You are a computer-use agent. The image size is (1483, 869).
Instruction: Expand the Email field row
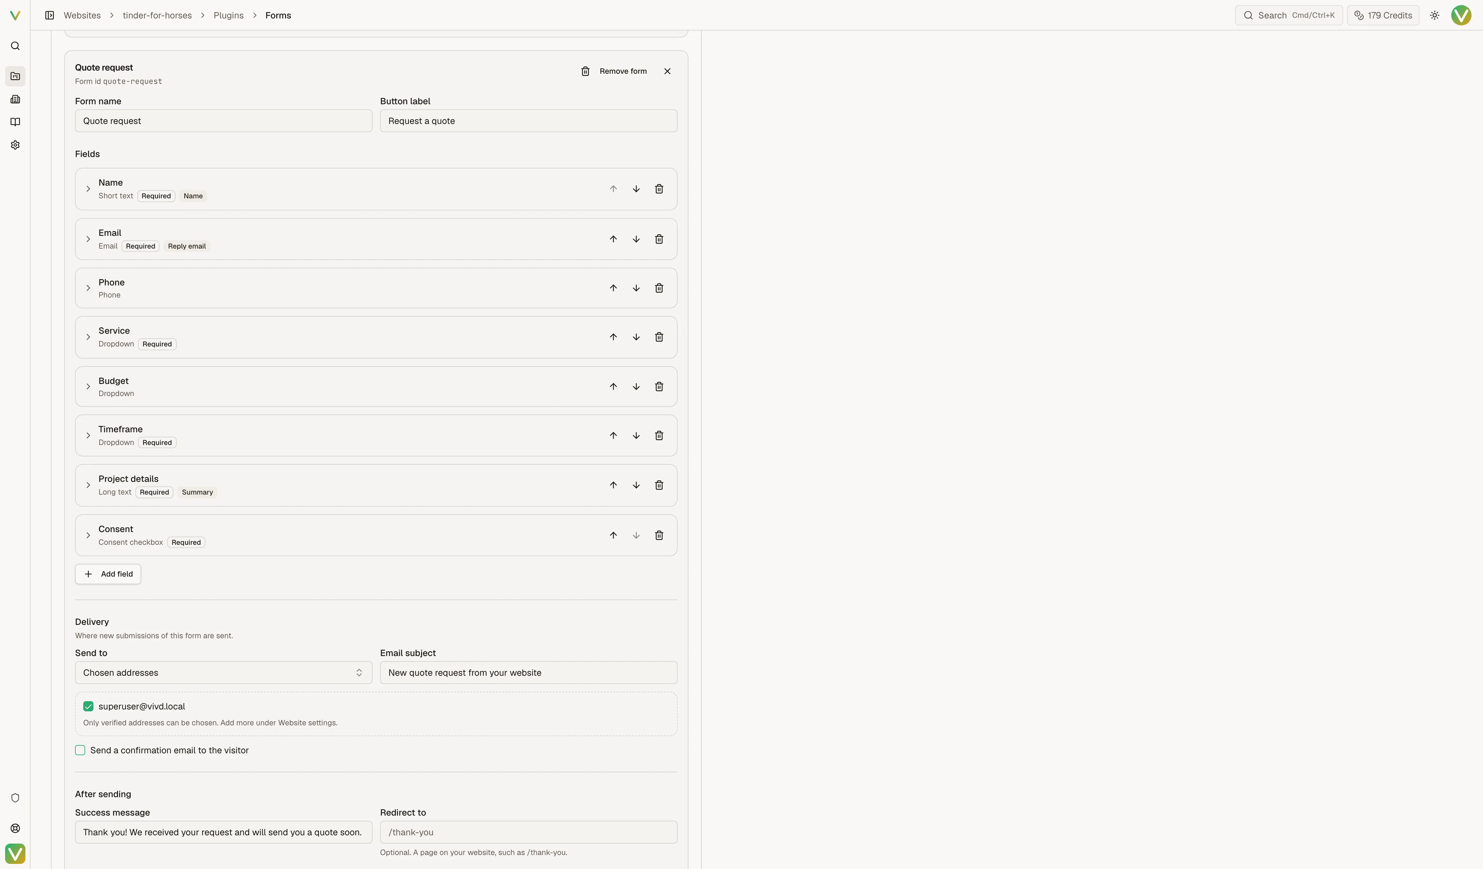tap(88, 239)
